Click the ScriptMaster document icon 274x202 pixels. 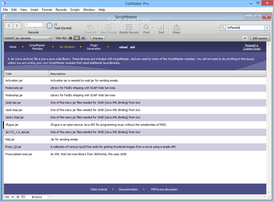(6, 17)
